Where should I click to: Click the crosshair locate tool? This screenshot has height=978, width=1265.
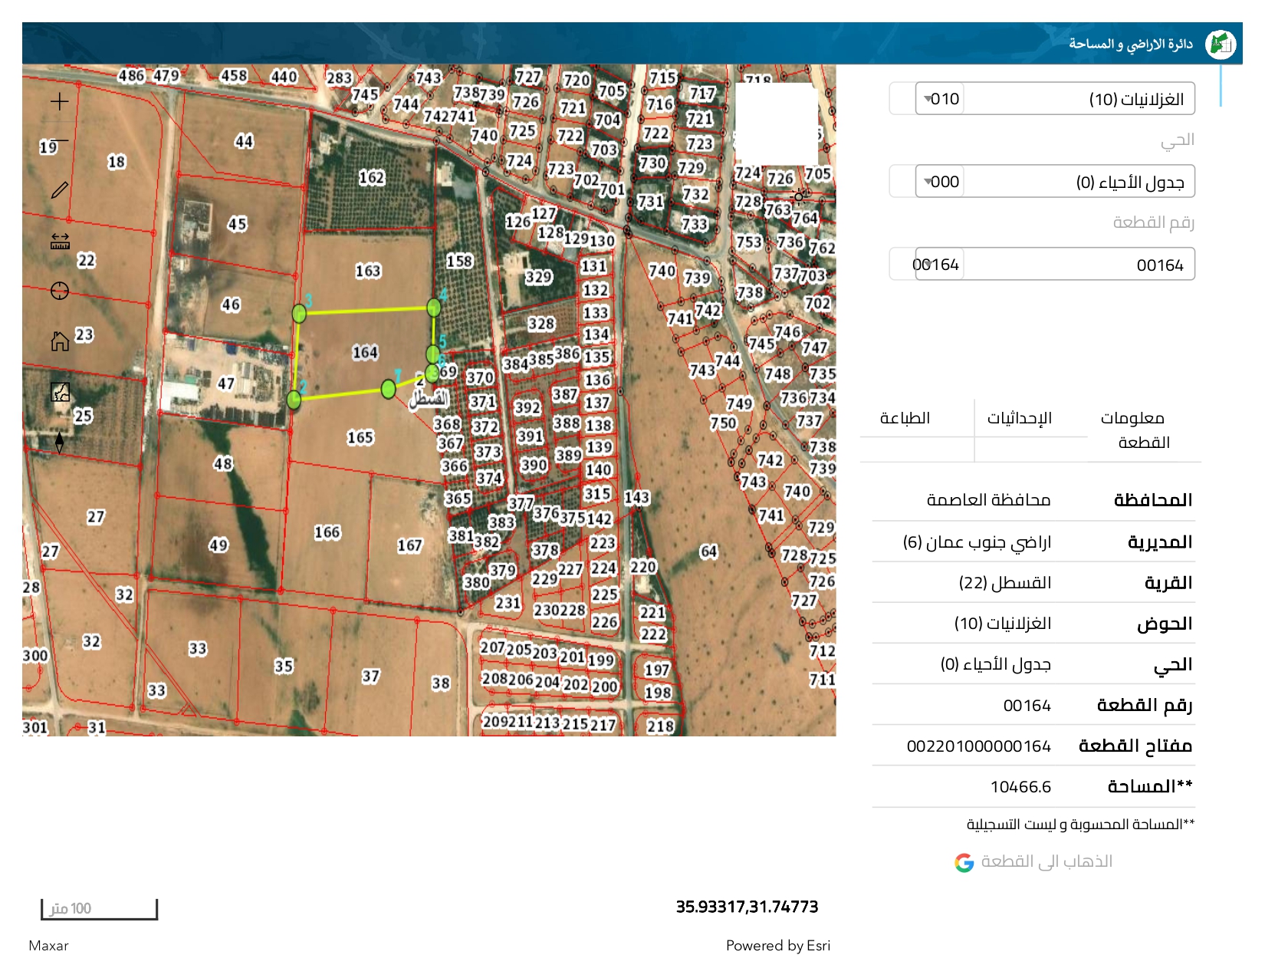(x=60, y=291)
